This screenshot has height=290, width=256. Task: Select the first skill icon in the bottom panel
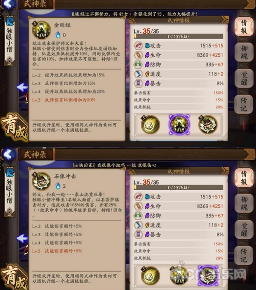[150, 276]
